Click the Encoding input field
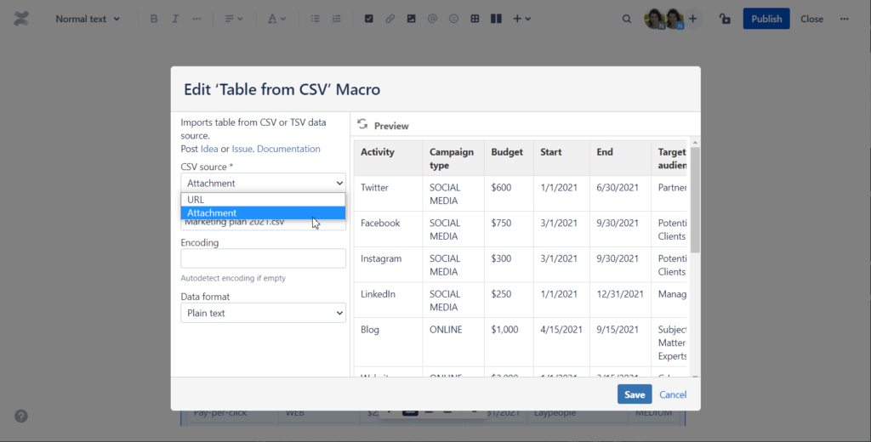The image size is (871, 442). (x=263, y=258)
